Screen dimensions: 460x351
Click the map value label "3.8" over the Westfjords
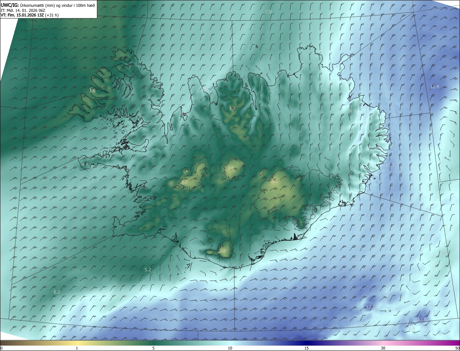point(92,91)
